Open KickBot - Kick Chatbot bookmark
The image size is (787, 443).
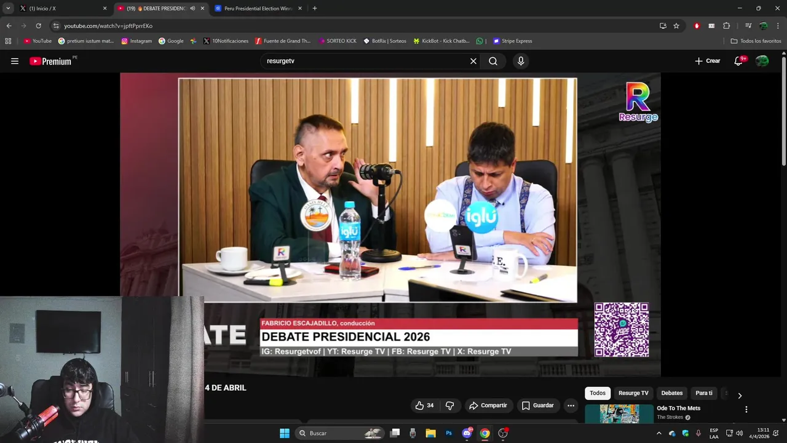pos(441,41)
